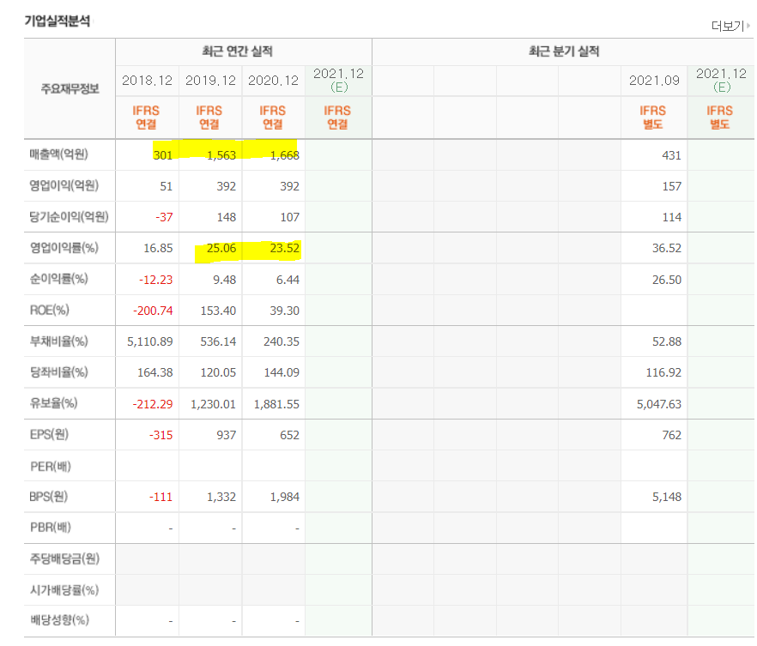Click the 매출액(억원) row label
757x646 pixels.
coord(59,154)
